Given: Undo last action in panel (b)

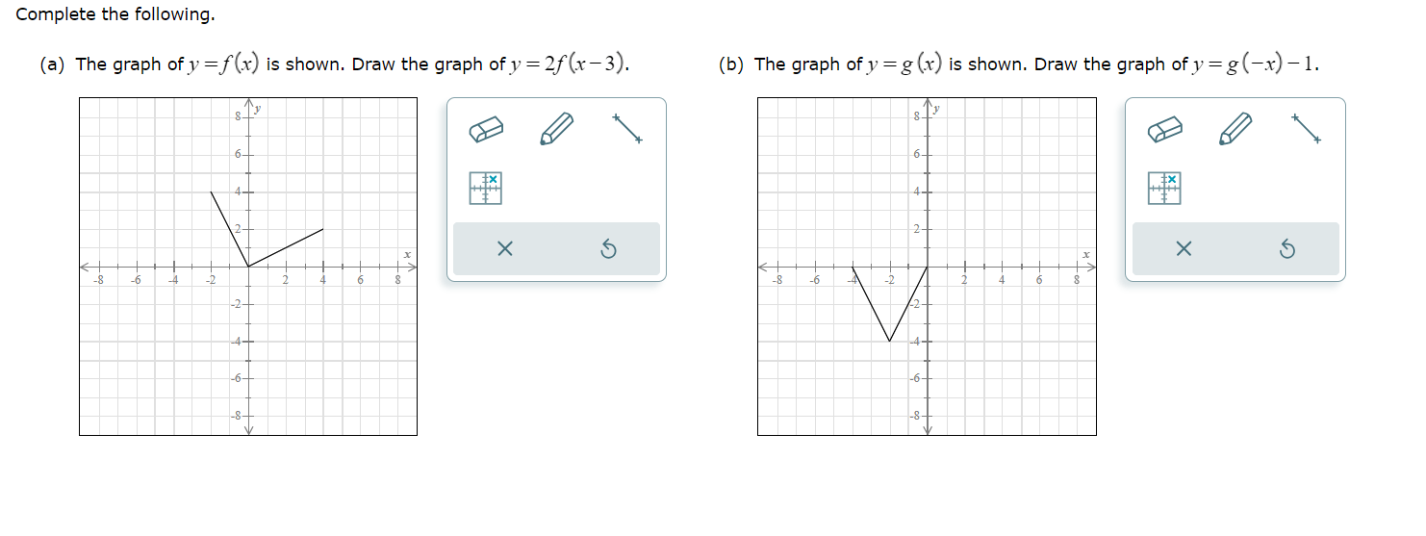Looking at the screenshot, I should click(x=1287, y=250).
